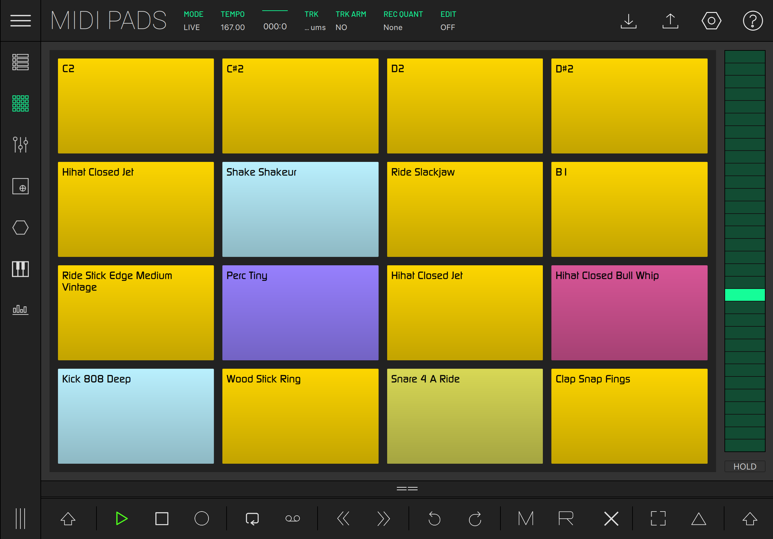Open the TRK track selector

click(x=315, y=20)
